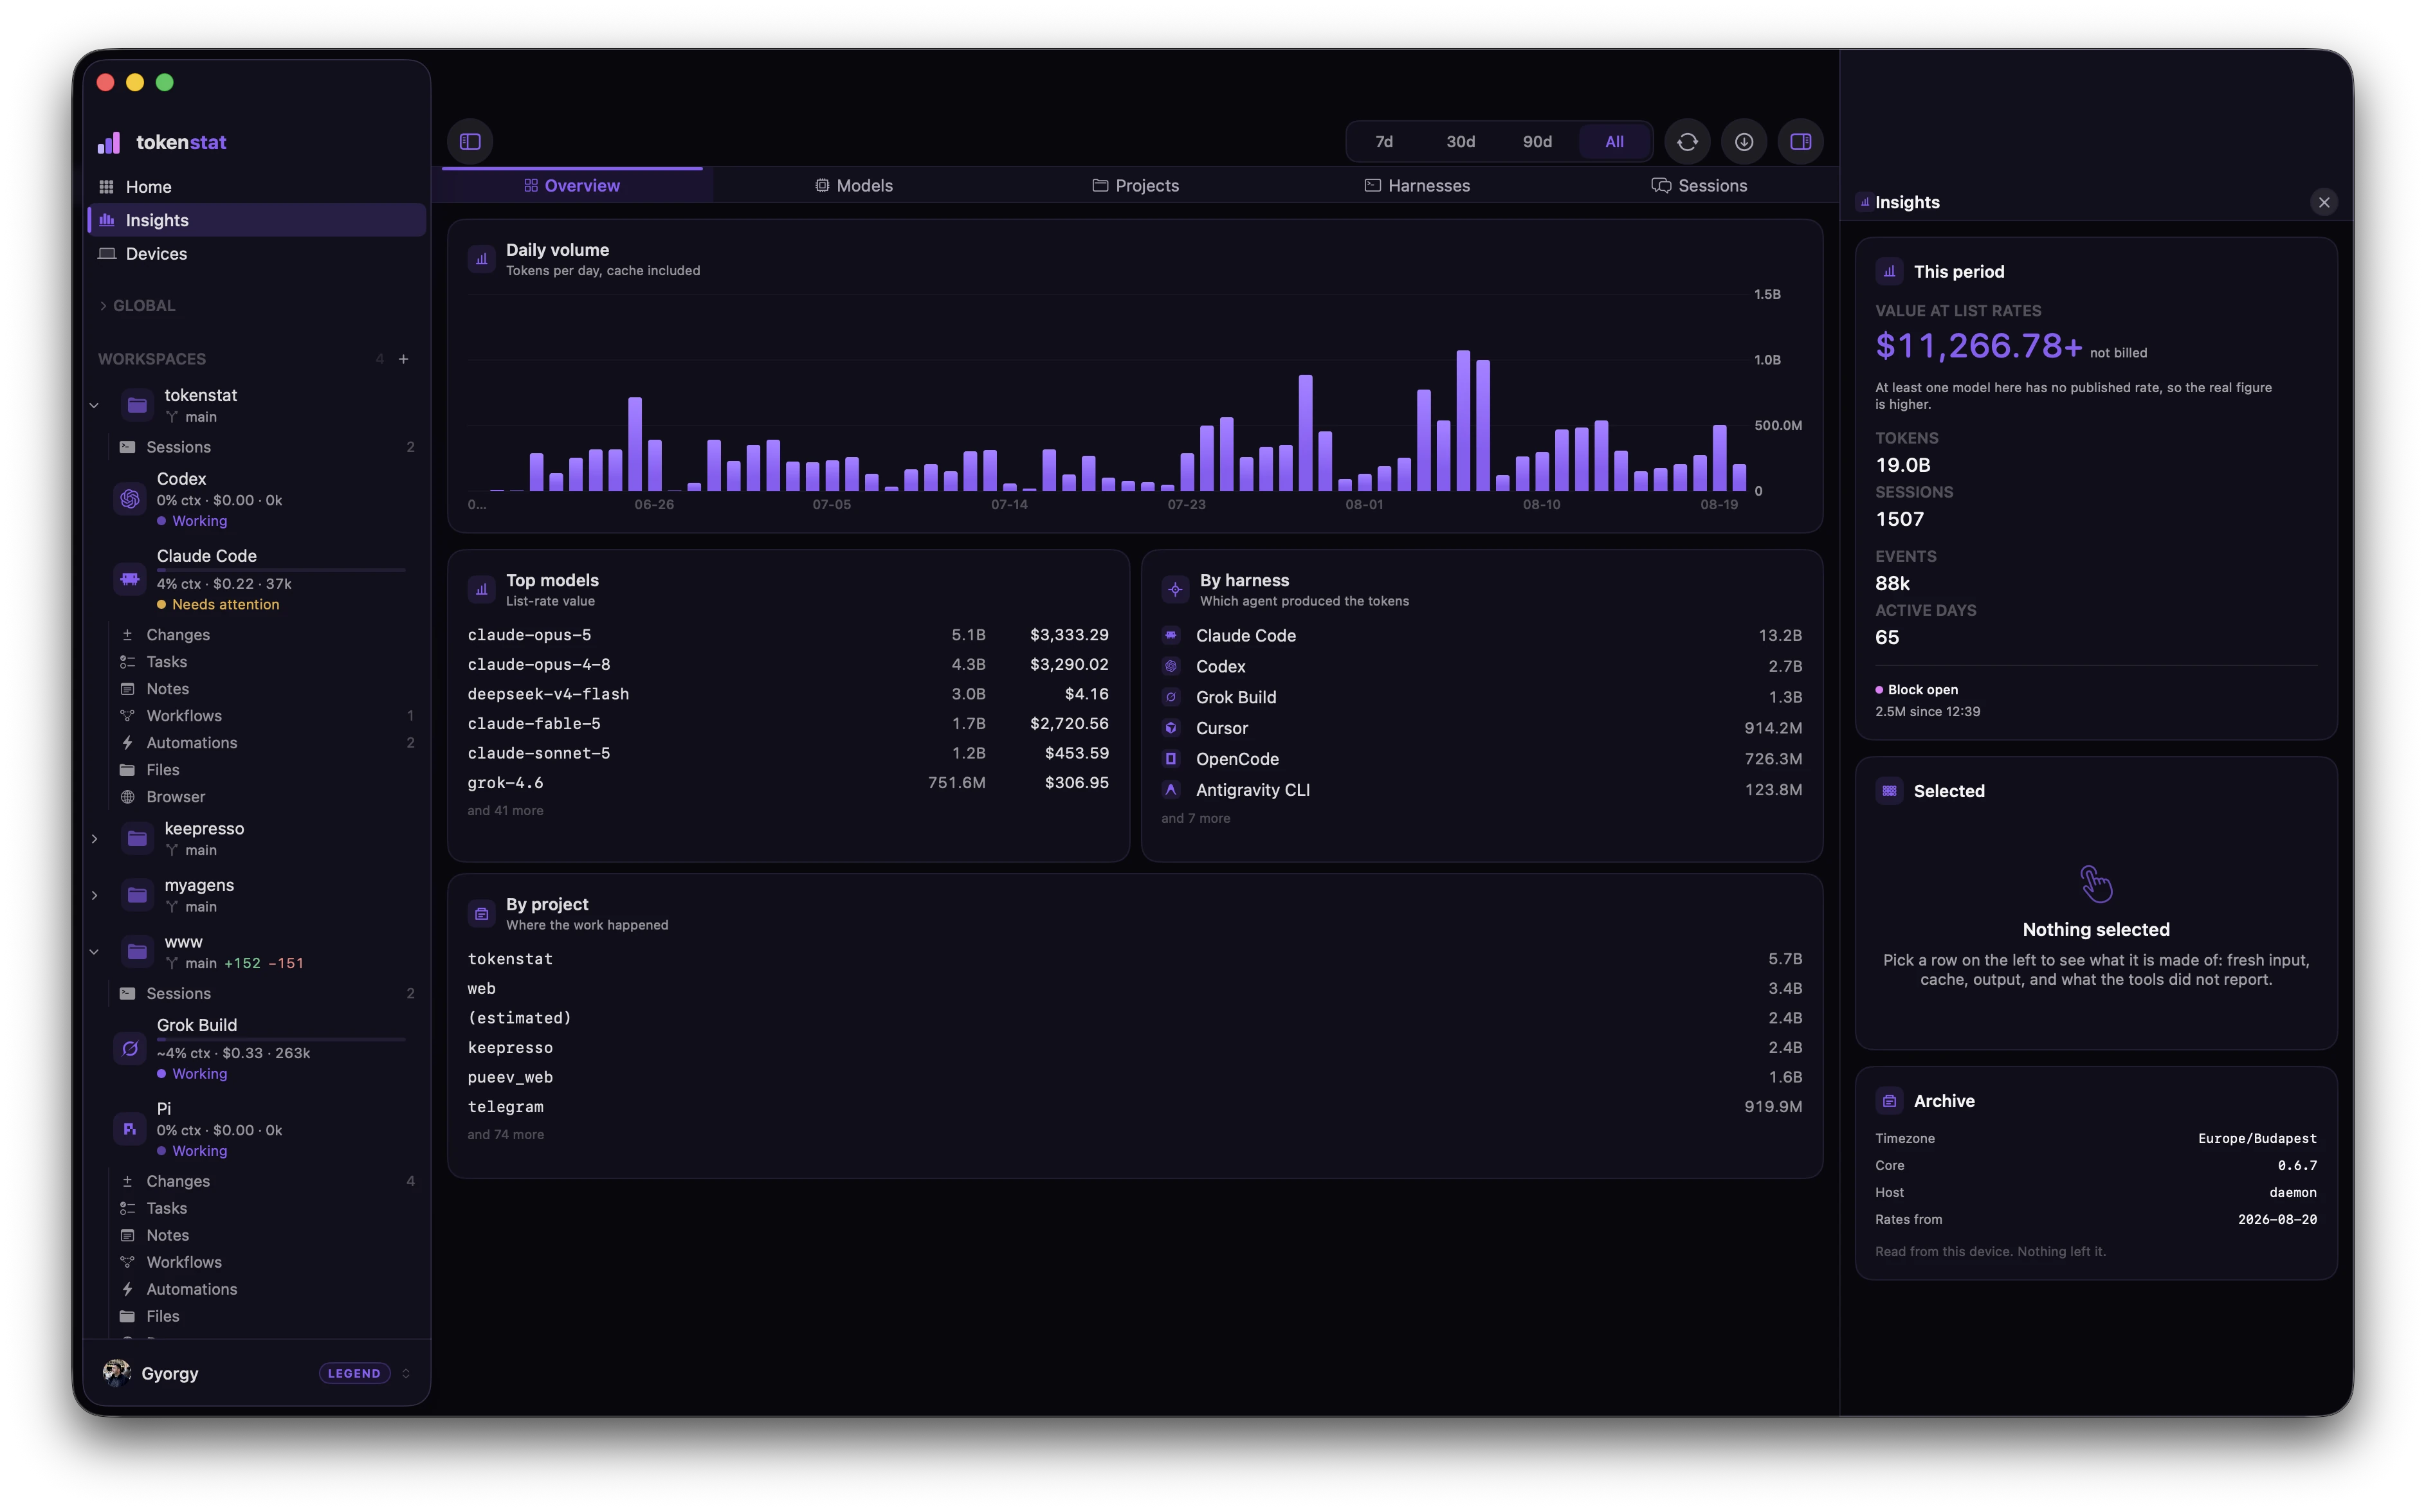Open the Grok Build session icon

click(130, 1048)
